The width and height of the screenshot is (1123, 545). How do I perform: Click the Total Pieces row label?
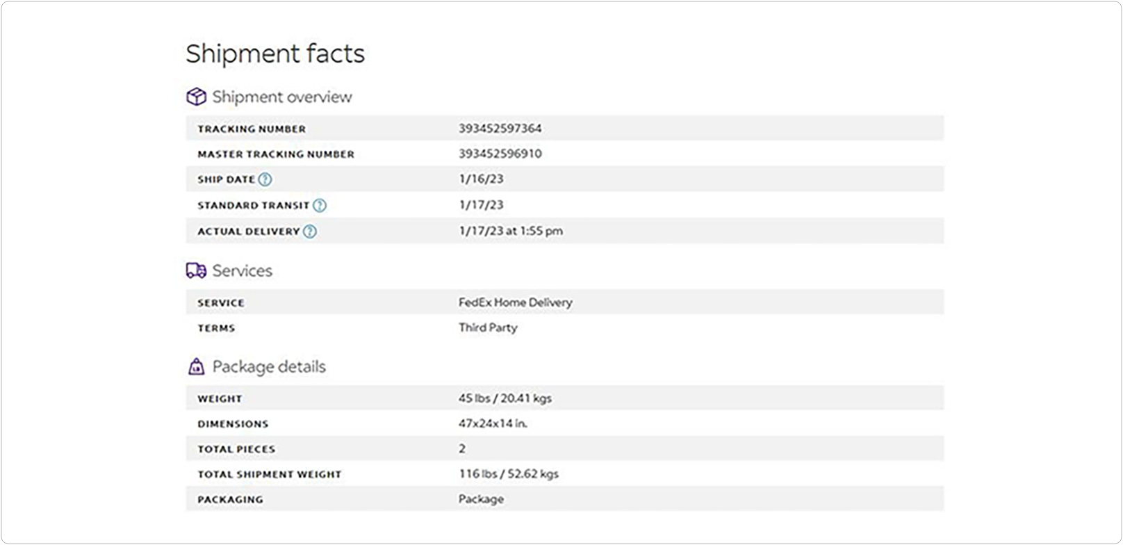[x=236, y=449]
